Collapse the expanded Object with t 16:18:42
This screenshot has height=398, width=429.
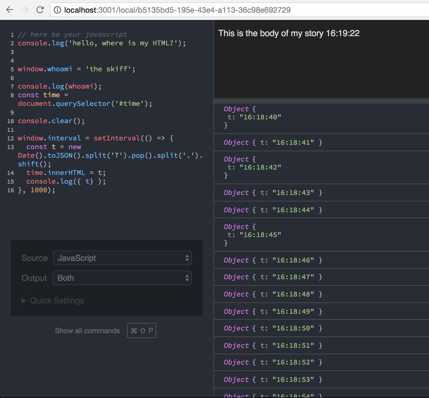point(236,159)
